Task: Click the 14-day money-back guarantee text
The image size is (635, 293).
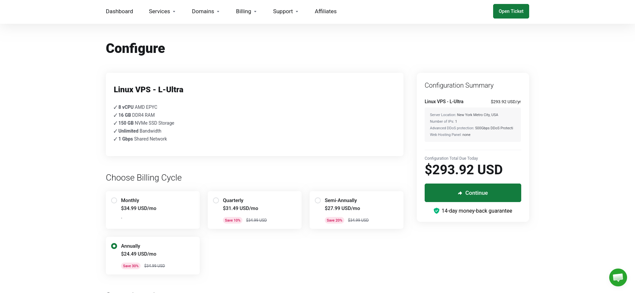Action: coord(477,211)
